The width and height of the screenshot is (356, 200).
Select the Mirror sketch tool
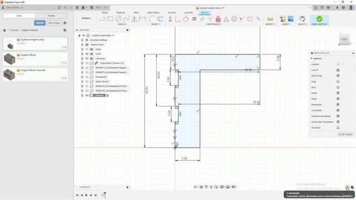135,19
